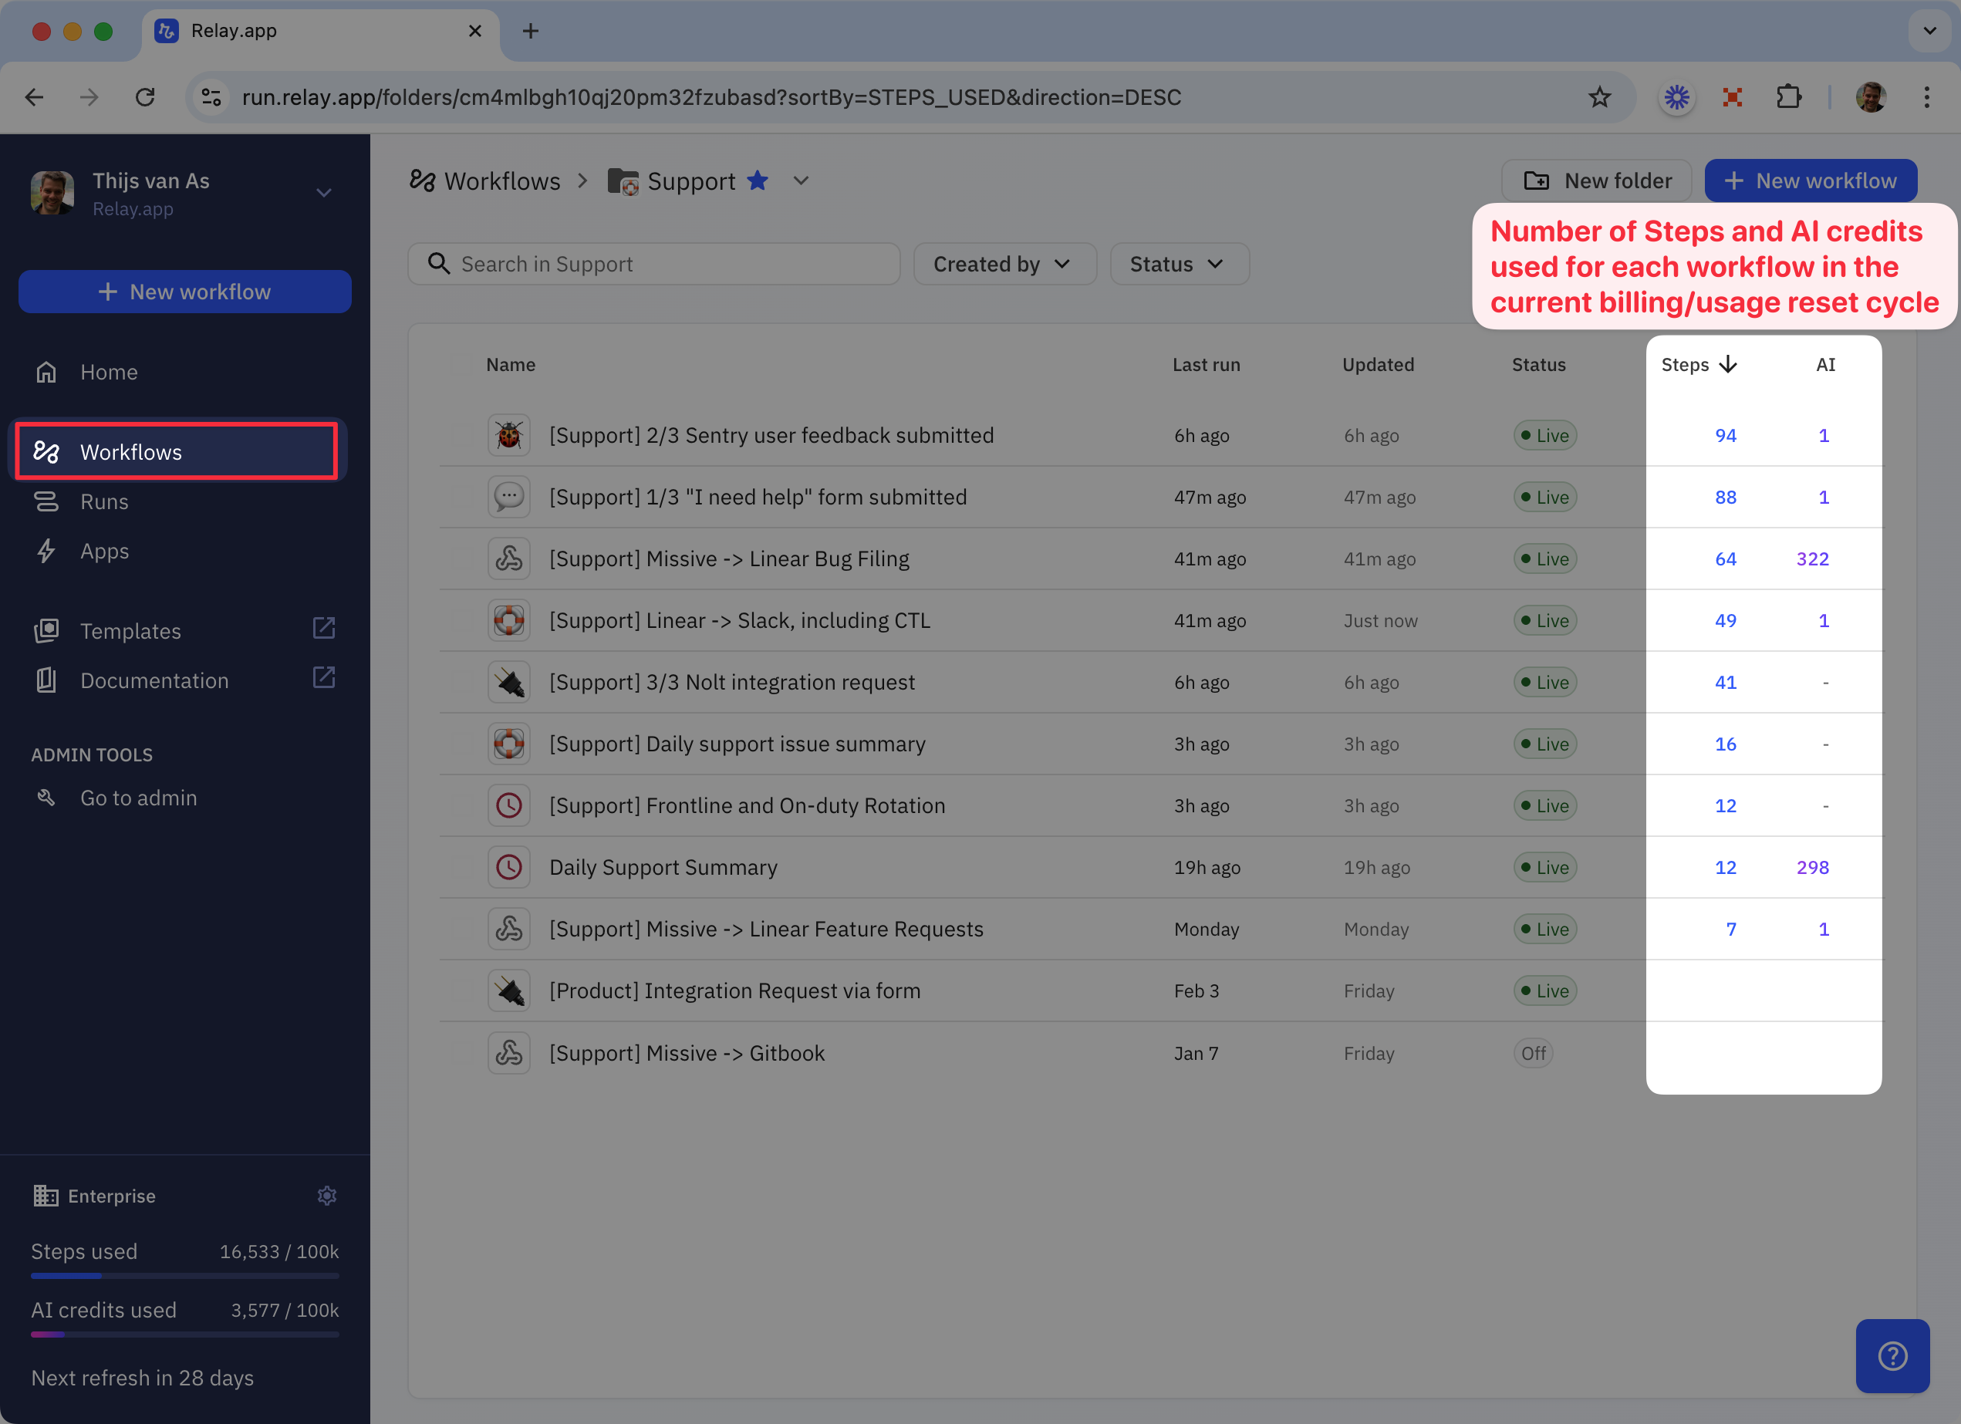This screenshot has height=1424, width=1961.
Task: Open Apps in the sidebar
Action: point(103,551)
